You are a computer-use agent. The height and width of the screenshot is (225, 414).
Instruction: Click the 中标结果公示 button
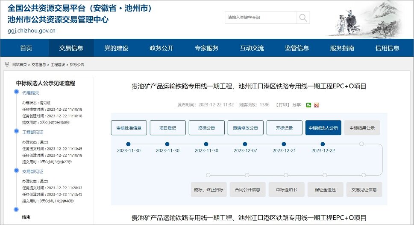point(362,128)
